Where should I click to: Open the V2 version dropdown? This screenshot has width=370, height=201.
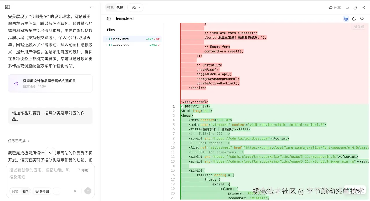click(136, 8)
